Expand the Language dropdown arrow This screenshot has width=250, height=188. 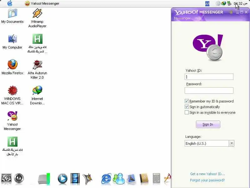pyautogui.click(x=232, y=144)
